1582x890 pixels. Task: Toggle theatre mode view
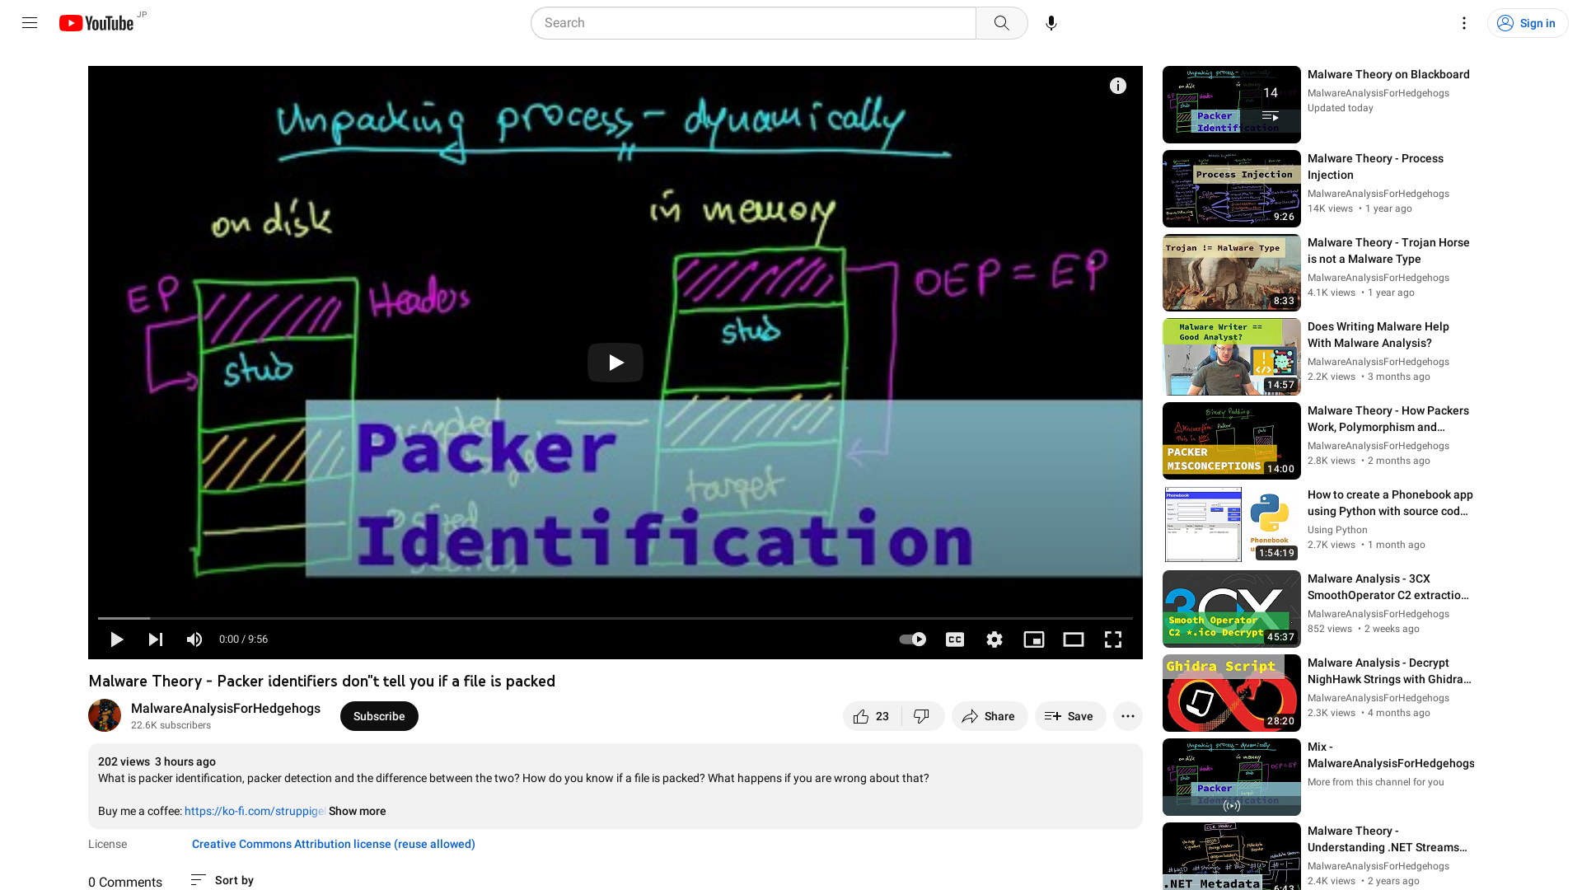tap(1073, 639)
